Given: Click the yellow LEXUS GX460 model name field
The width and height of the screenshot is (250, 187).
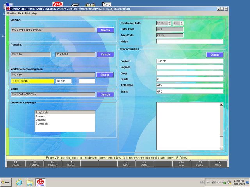Looking at the screenshot, I should [x=32, y=81].
